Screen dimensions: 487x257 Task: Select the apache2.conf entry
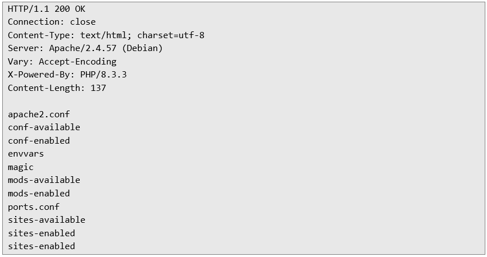(39, 114)
